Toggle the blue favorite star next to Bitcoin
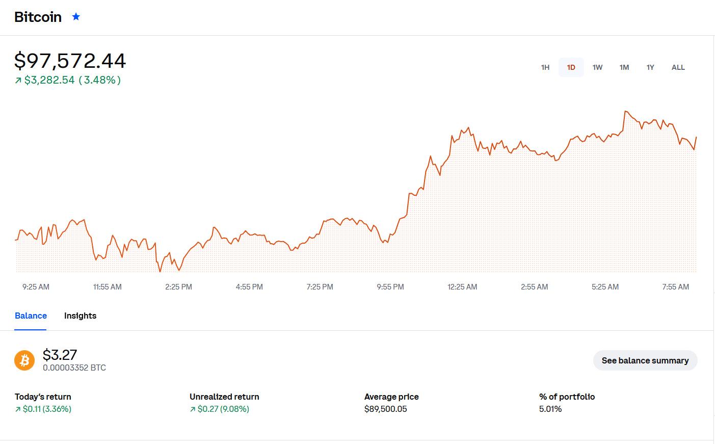The image size is (715, 444). 76,17
